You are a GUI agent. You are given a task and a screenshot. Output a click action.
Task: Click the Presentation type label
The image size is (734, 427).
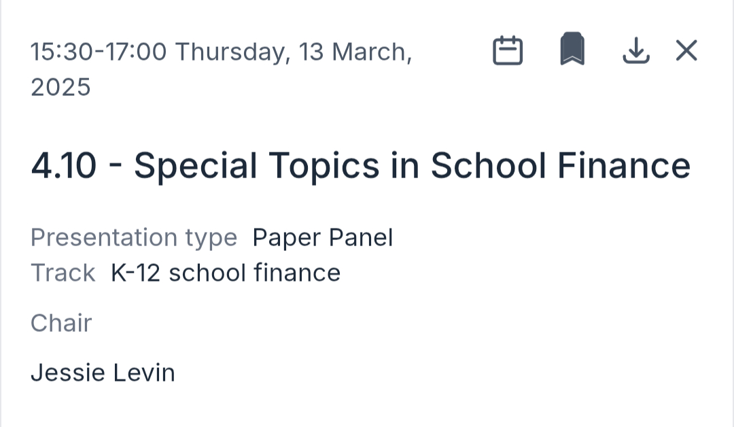coord(134,237)
